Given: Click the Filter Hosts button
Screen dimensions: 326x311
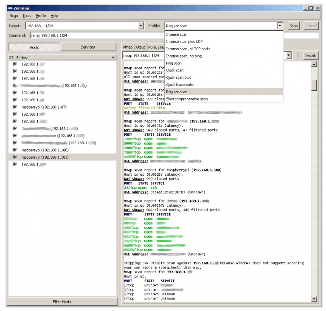Looking at the screenshot, I should [x=62, y=302].
